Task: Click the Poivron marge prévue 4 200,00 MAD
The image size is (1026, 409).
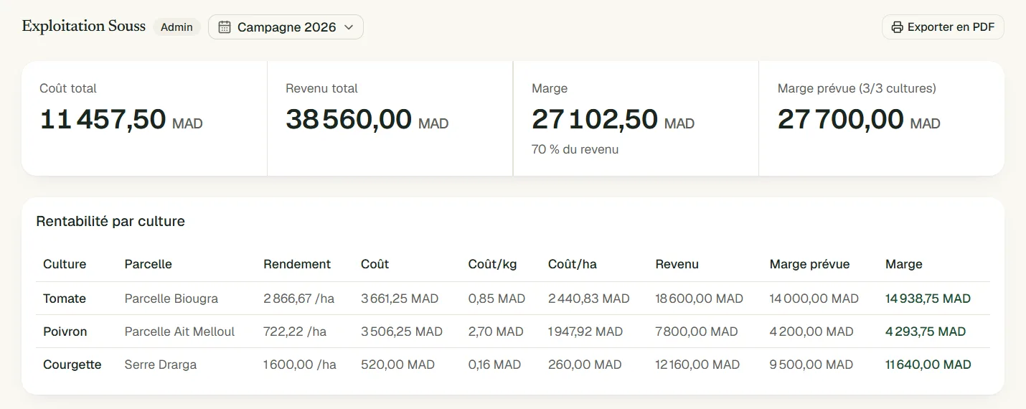Action: (812, 332)
